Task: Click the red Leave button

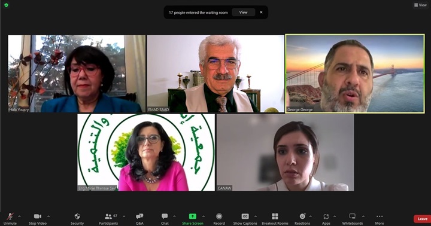Action: point(423,219)
